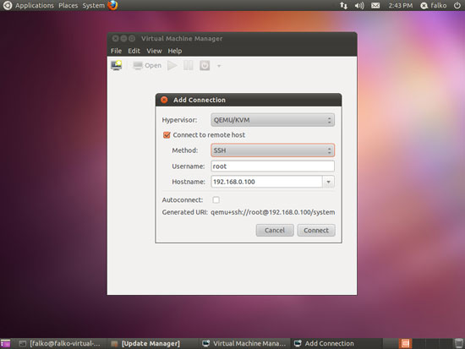Click the Open toolbar button
Viewport: 465px width, 349px height.
point(147,66)
